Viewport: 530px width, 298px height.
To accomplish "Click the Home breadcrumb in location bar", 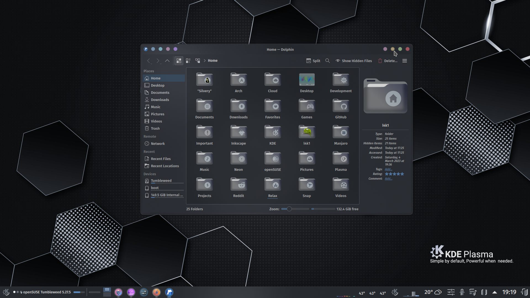I will click(213, 61).
